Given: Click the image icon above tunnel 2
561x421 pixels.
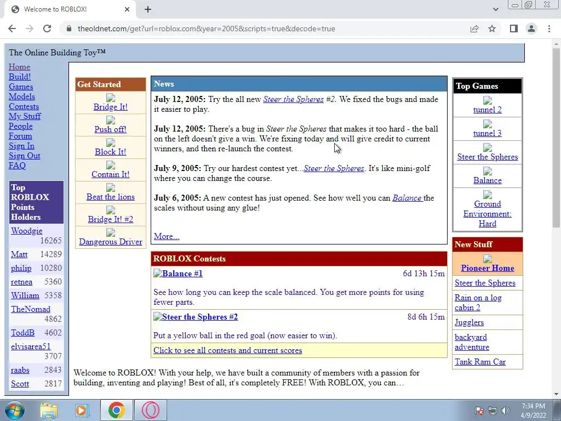Looking at the screenshot, I should pos(487,100).
